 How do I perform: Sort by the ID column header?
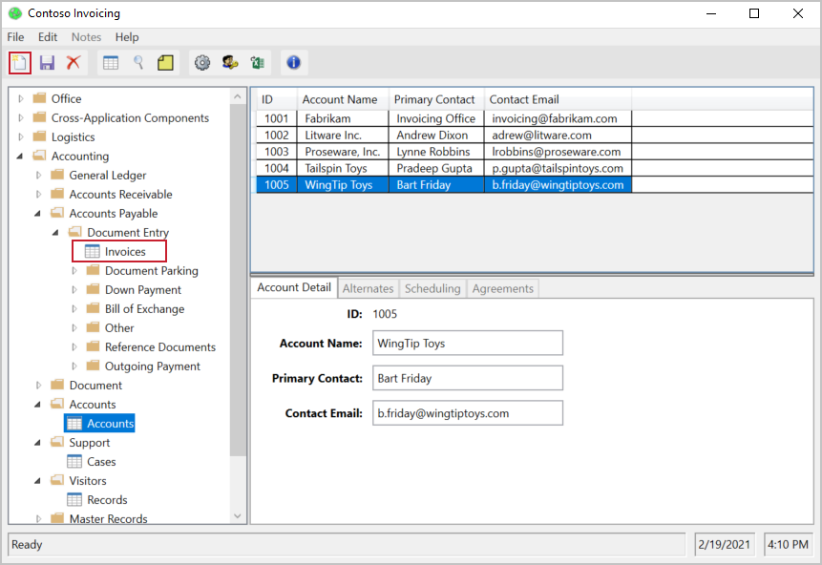pos(277,99)
